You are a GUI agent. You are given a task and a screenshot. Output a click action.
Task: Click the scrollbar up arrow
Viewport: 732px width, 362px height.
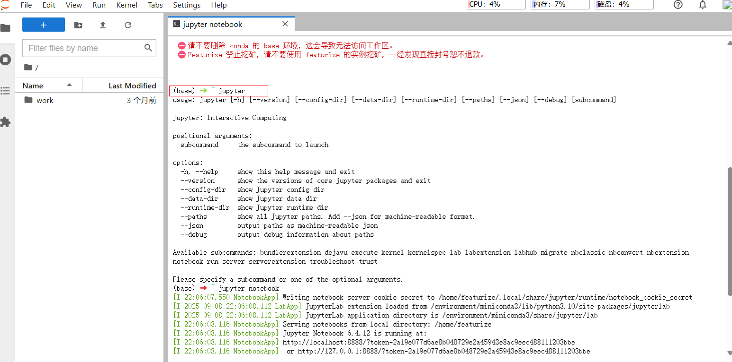730,43
